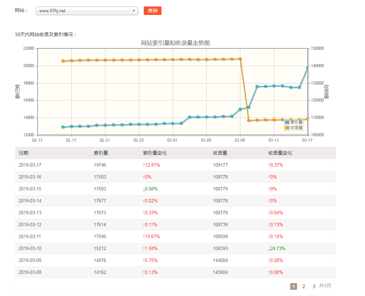Click the ↑1.58% index change cell

pos(150,248)
